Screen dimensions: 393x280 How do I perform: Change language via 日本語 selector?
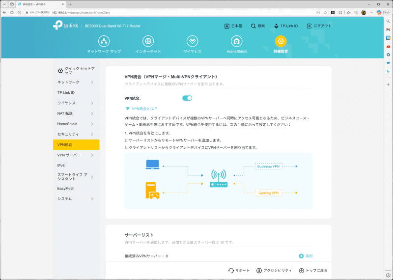pos(233,26)
